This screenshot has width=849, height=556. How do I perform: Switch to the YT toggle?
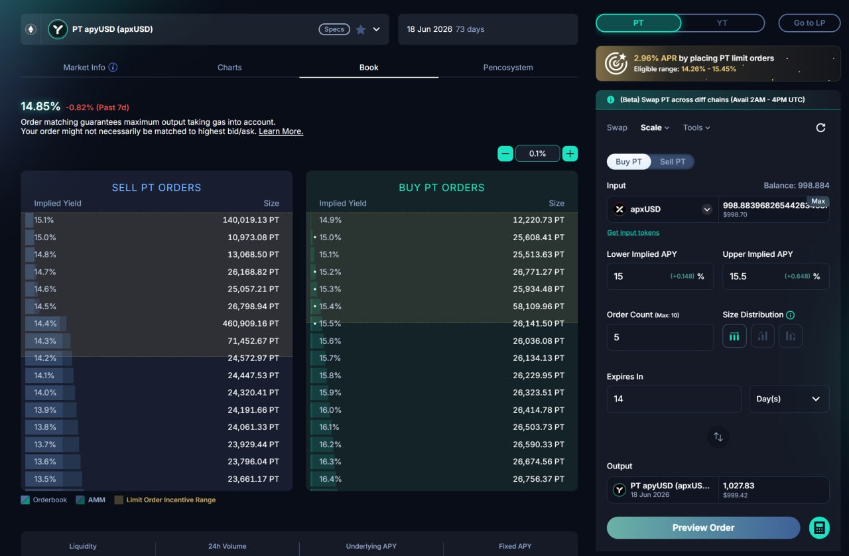tap(722, 23)
